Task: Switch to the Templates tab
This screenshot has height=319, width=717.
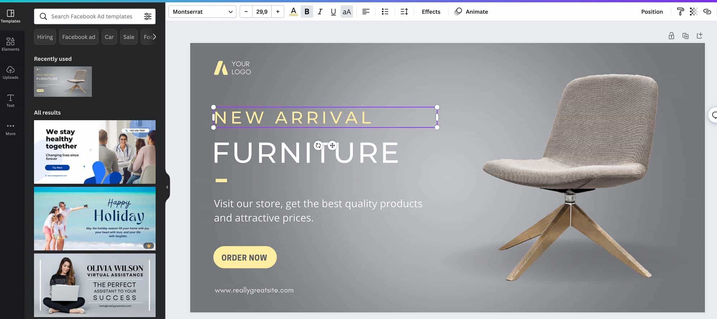Action: (x=10, y=16)
